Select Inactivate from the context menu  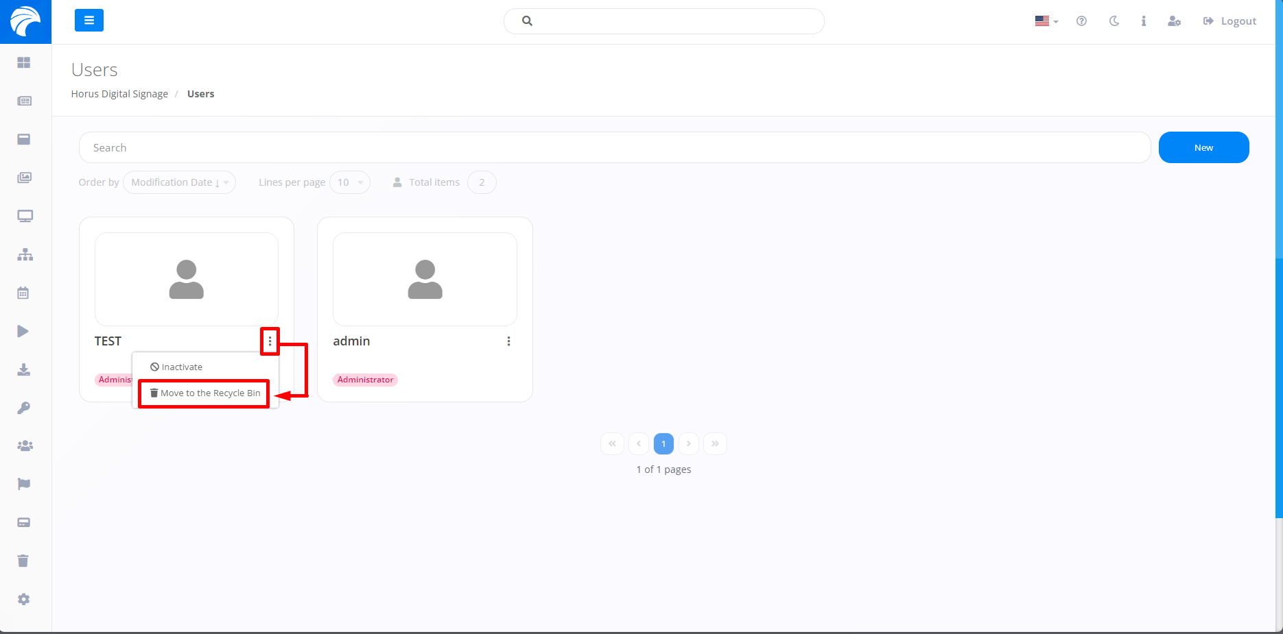tap(181, 367)
